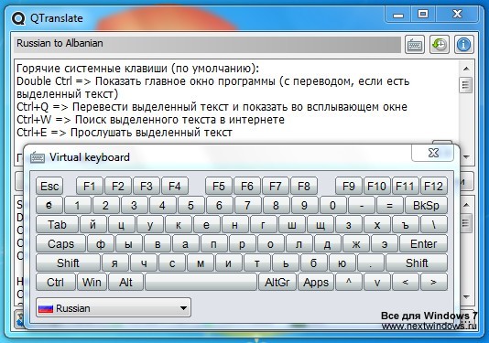
Task: Toggle the Alt key
Action: click(126, 283)
